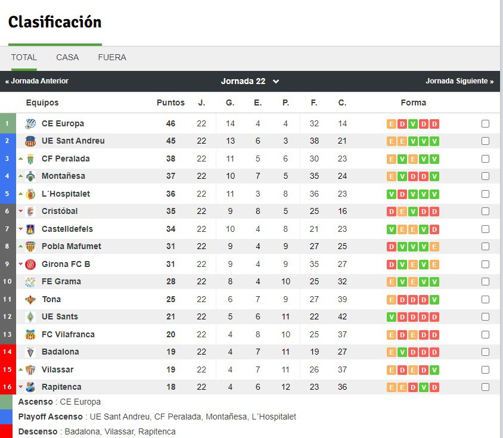Click the Rapitenca team crest
Screen dimensions: 503x438
click(30, 387)
